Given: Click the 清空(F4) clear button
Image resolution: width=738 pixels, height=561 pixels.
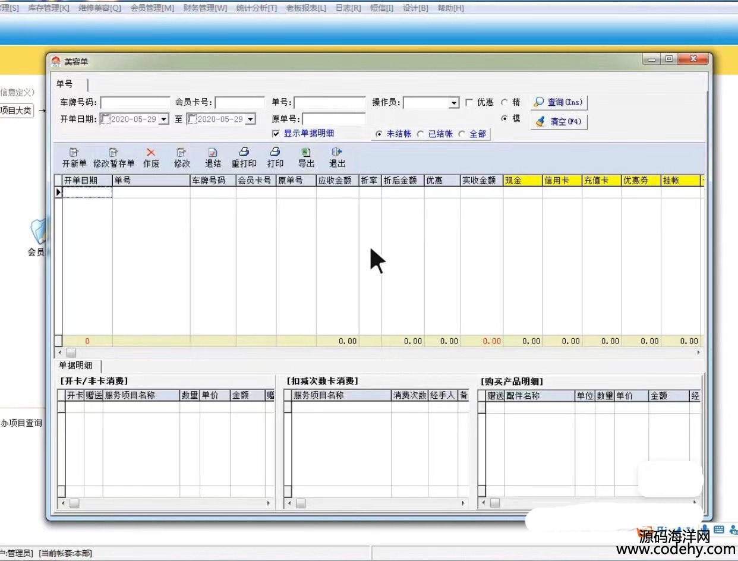Looking at the screenshot, I should pos(559,121).
